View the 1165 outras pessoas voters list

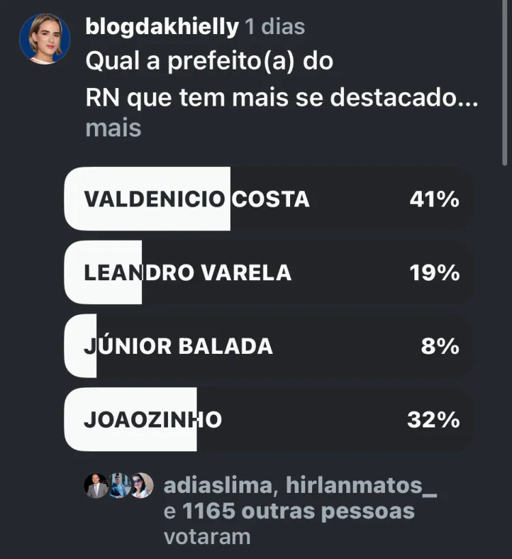(x=298, y=511)
